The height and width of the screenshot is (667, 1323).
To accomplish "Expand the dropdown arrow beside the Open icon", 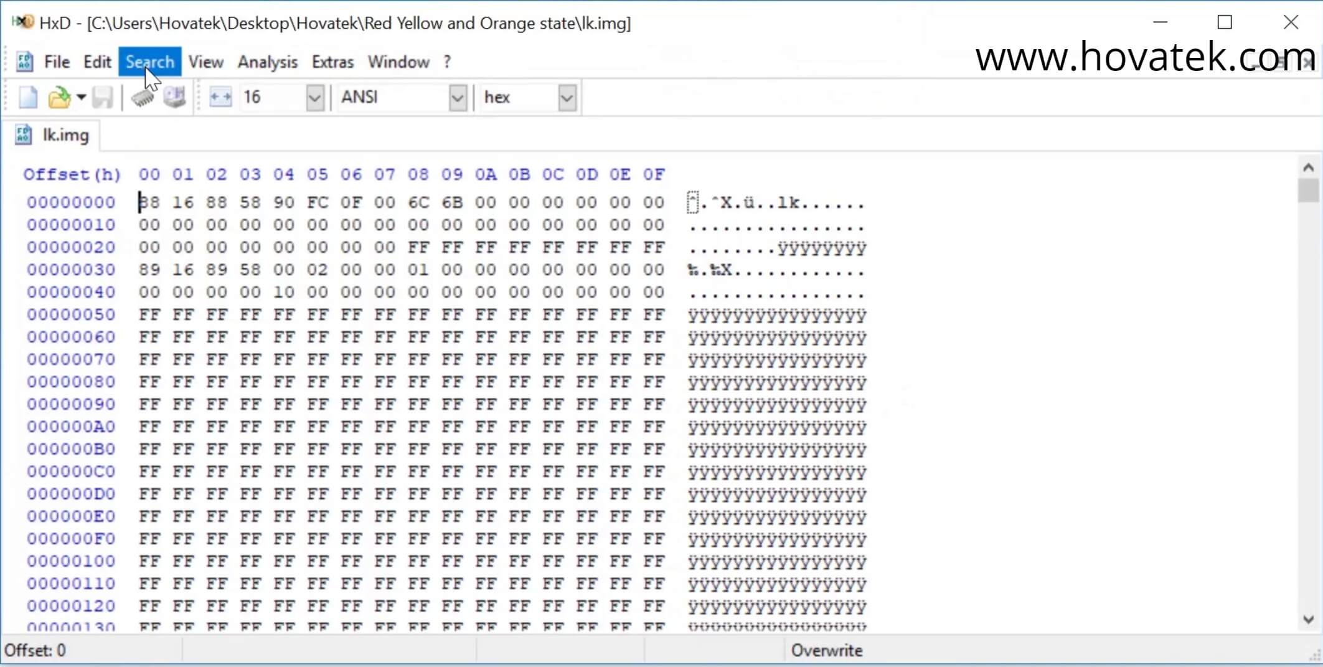I will pos(81,97).
